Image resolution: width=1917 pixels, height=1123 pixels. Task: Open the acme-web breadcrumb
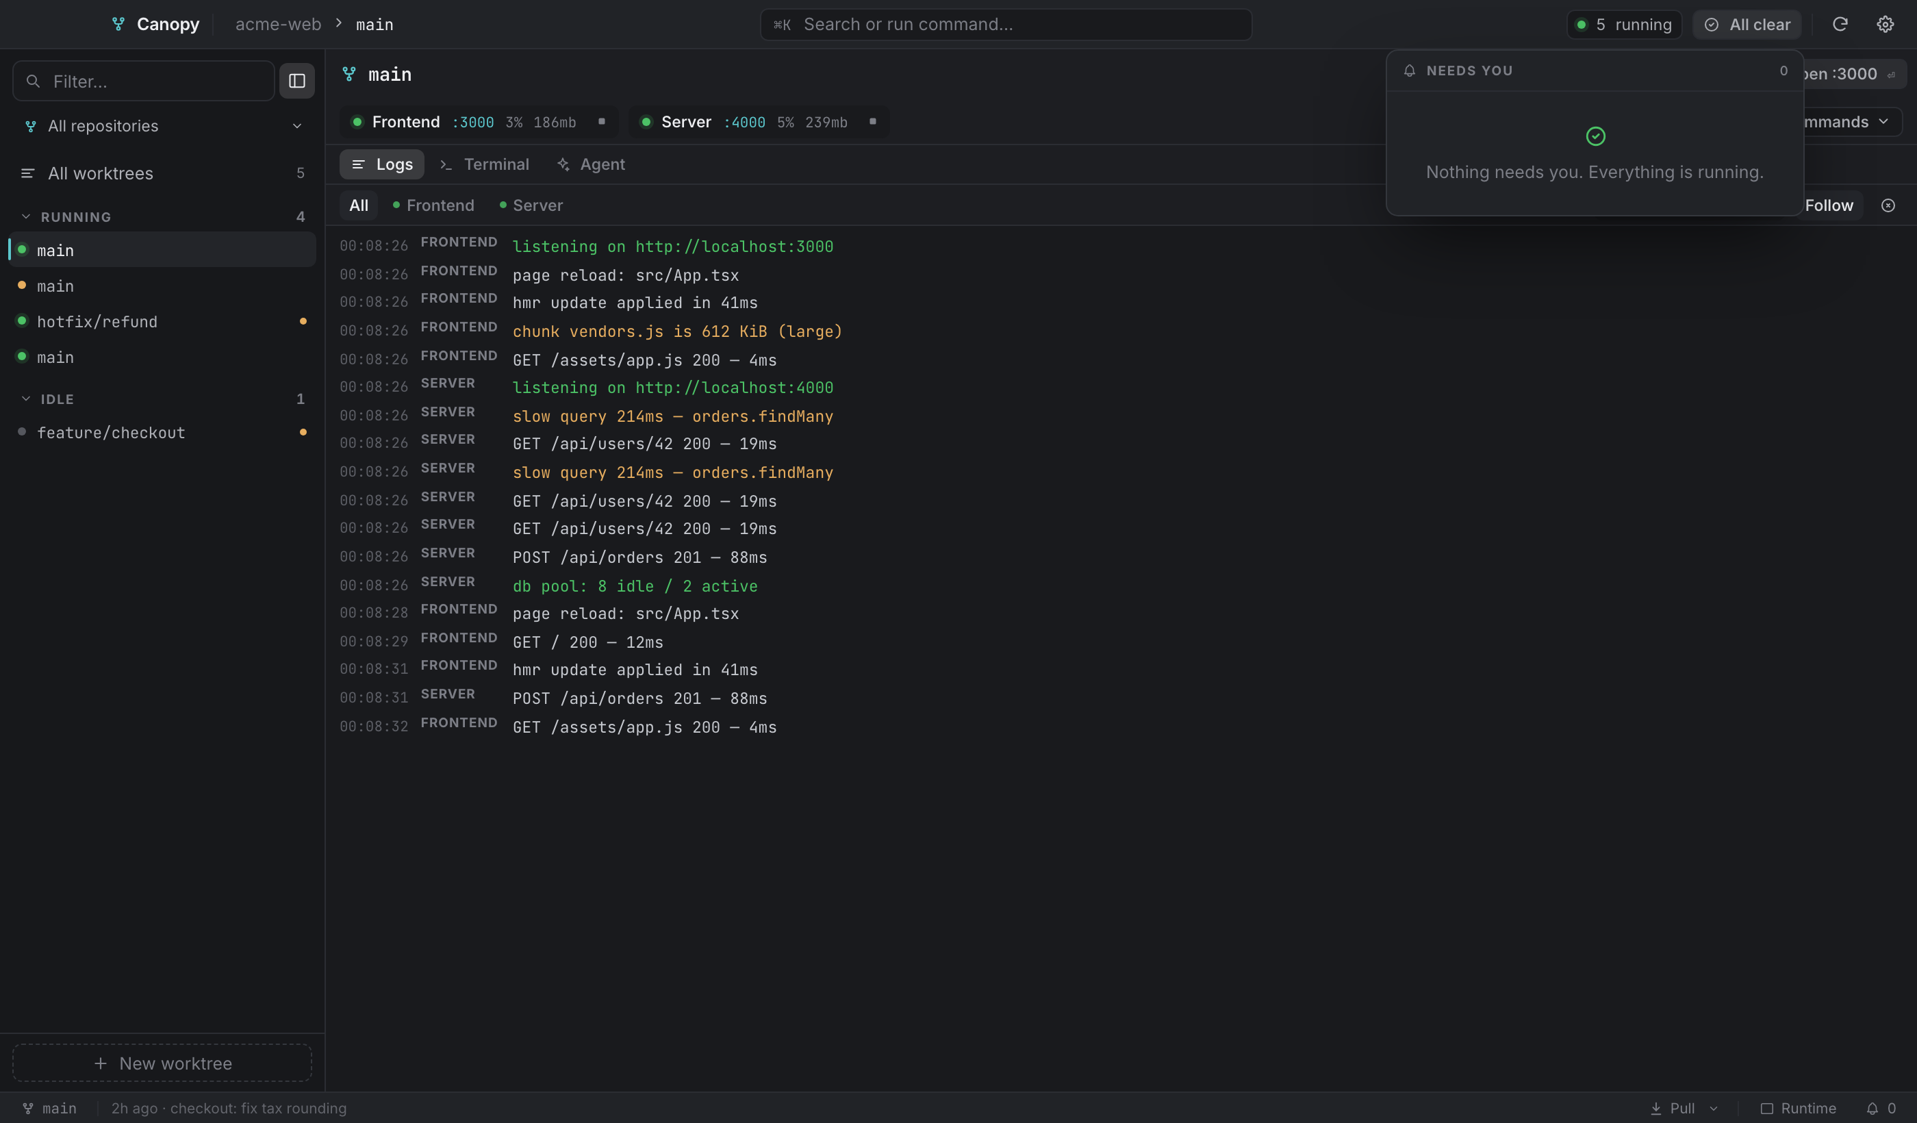(x=278, y=25)
